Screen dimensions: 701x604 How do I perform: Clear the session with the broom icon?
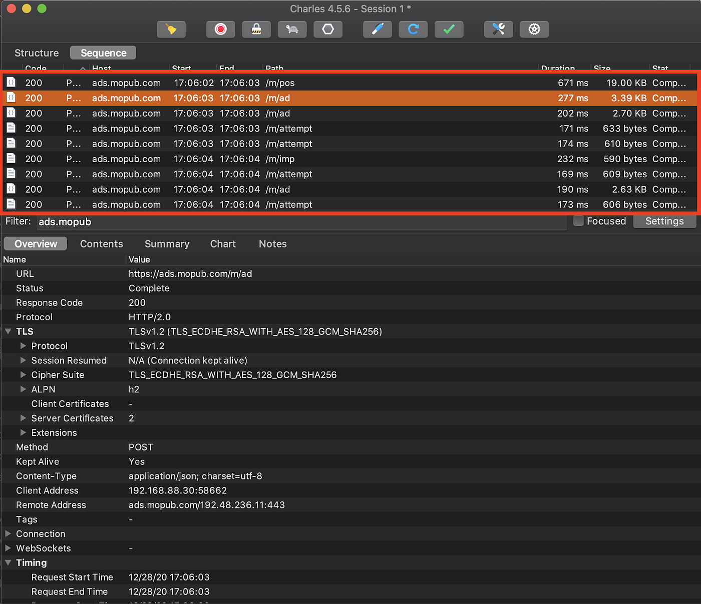pos(171,29)
